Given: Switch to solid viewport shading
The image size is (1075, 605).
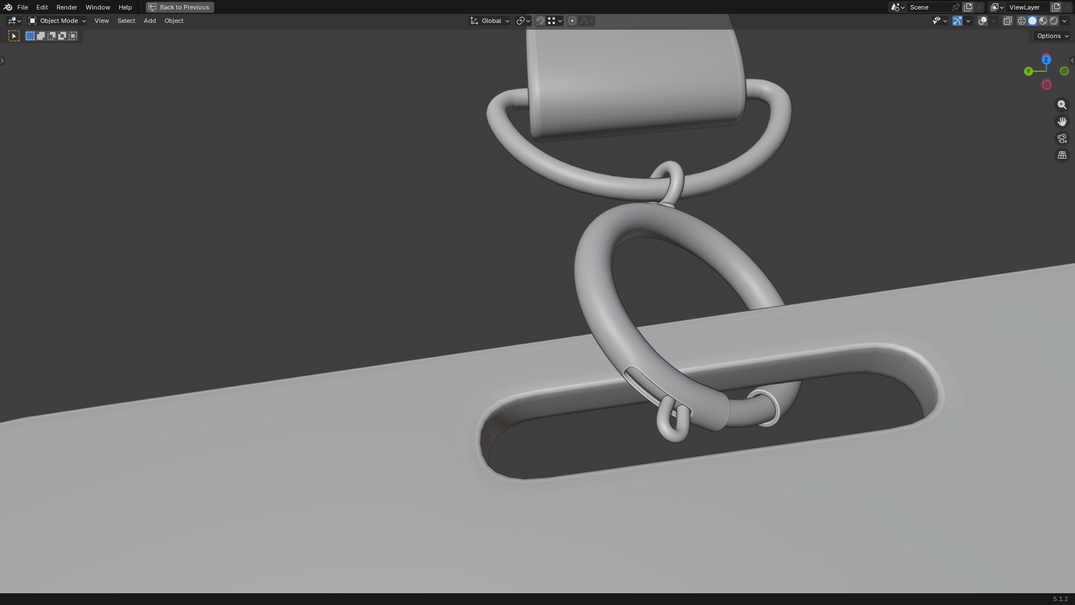Looking at the screenshot, I should [1032, 21].
